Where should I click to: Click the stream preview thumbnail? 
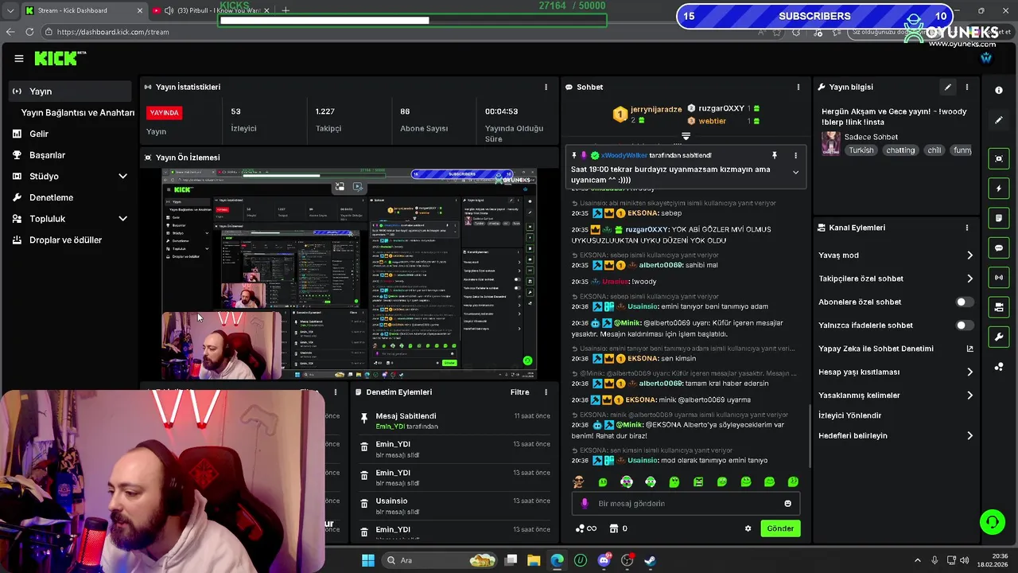[350, 274]
